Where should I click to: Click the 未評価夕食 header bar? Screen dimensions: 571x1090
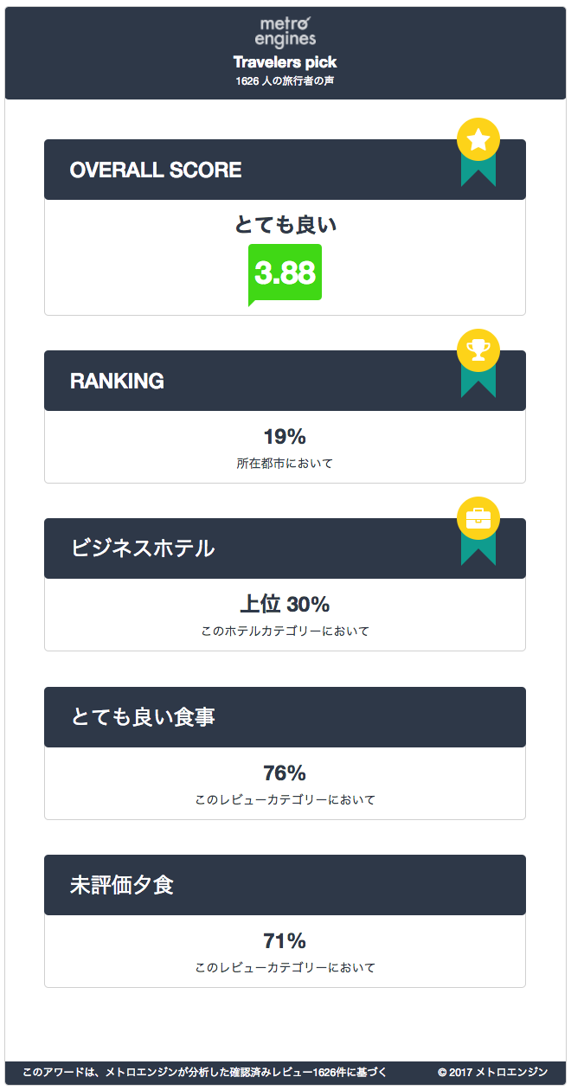tap(122, 885)
